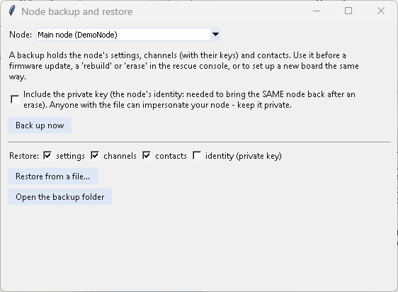Minimize the Node backup and restore window
This screenshot has width=398, height=292.
click(x=317, y=11)
